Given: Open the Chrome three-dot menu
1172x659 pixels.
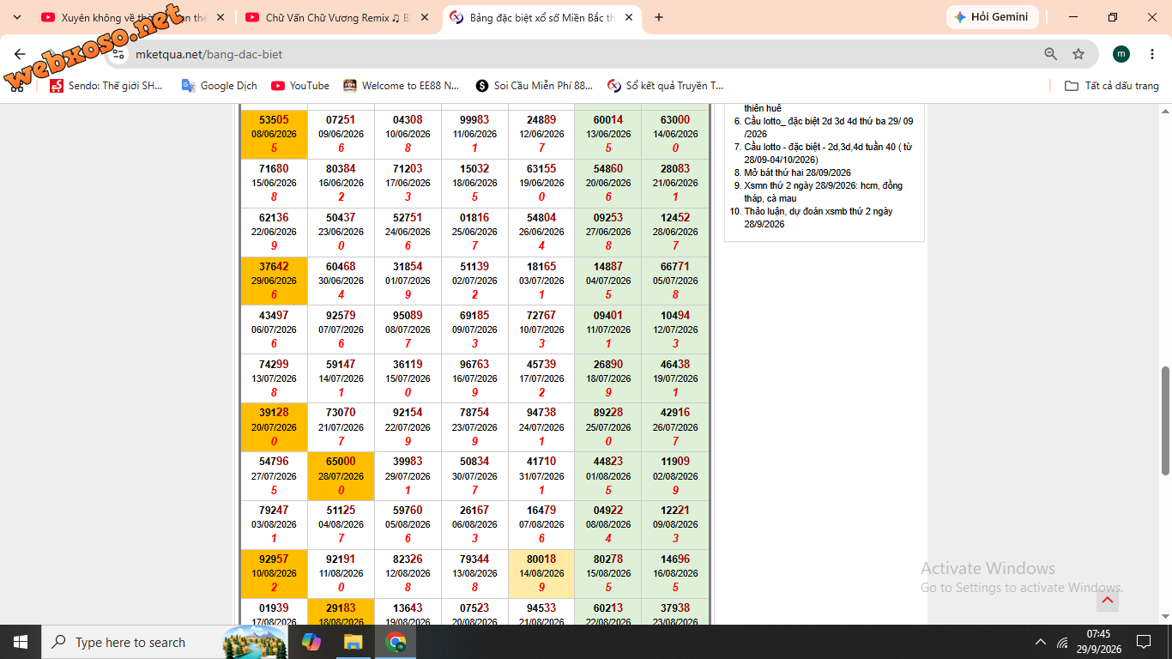Looking at the screenshot, I should point(1151,54).
